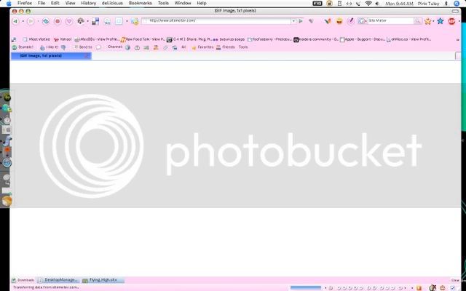Click the checkmark icon in status bar
The image size is (466, 291).
tap(453, 288)
